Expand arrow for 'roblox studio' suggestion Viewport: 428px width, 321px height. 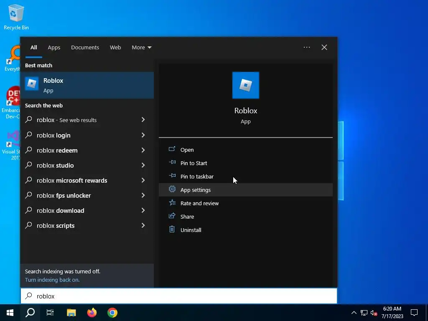pos(143,165)
